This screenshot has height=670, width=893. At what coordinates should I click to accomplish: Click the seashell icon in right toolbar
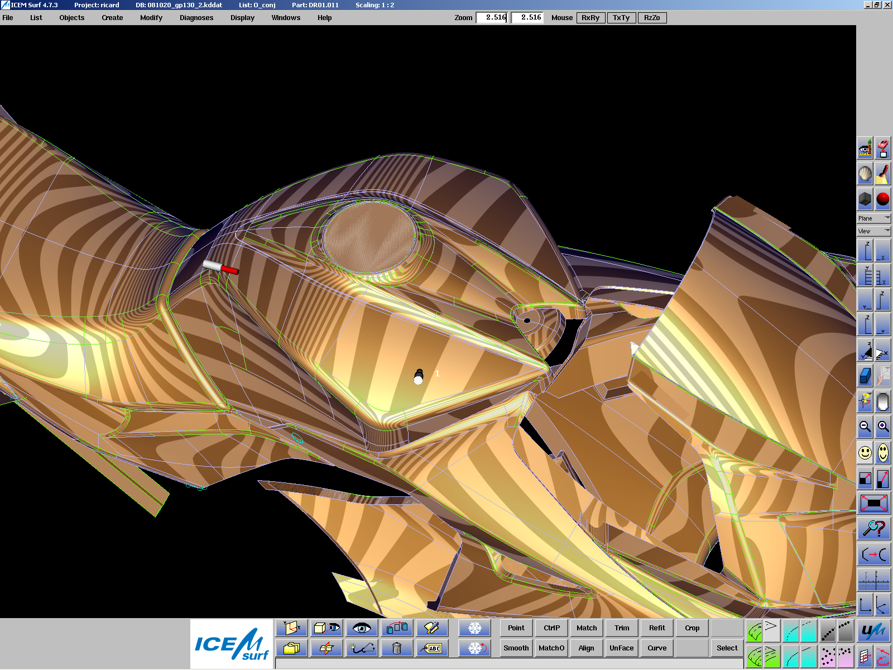pos(865,174)
